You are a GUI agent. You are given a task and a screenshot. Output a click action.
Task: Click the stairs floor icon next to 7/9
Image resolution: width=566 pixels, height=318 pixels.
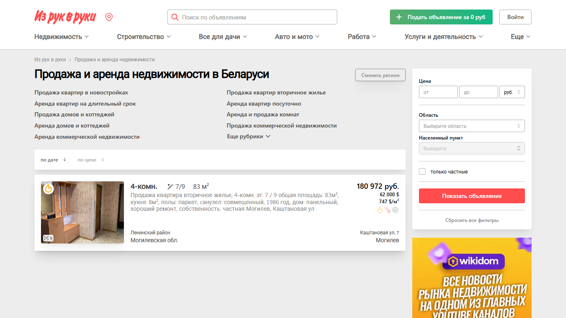tap(170, 186)
